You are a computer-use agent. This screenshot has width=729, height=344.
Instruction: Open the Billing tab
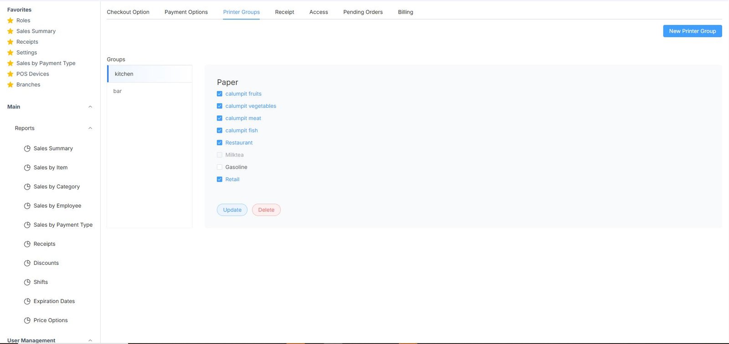406,12
